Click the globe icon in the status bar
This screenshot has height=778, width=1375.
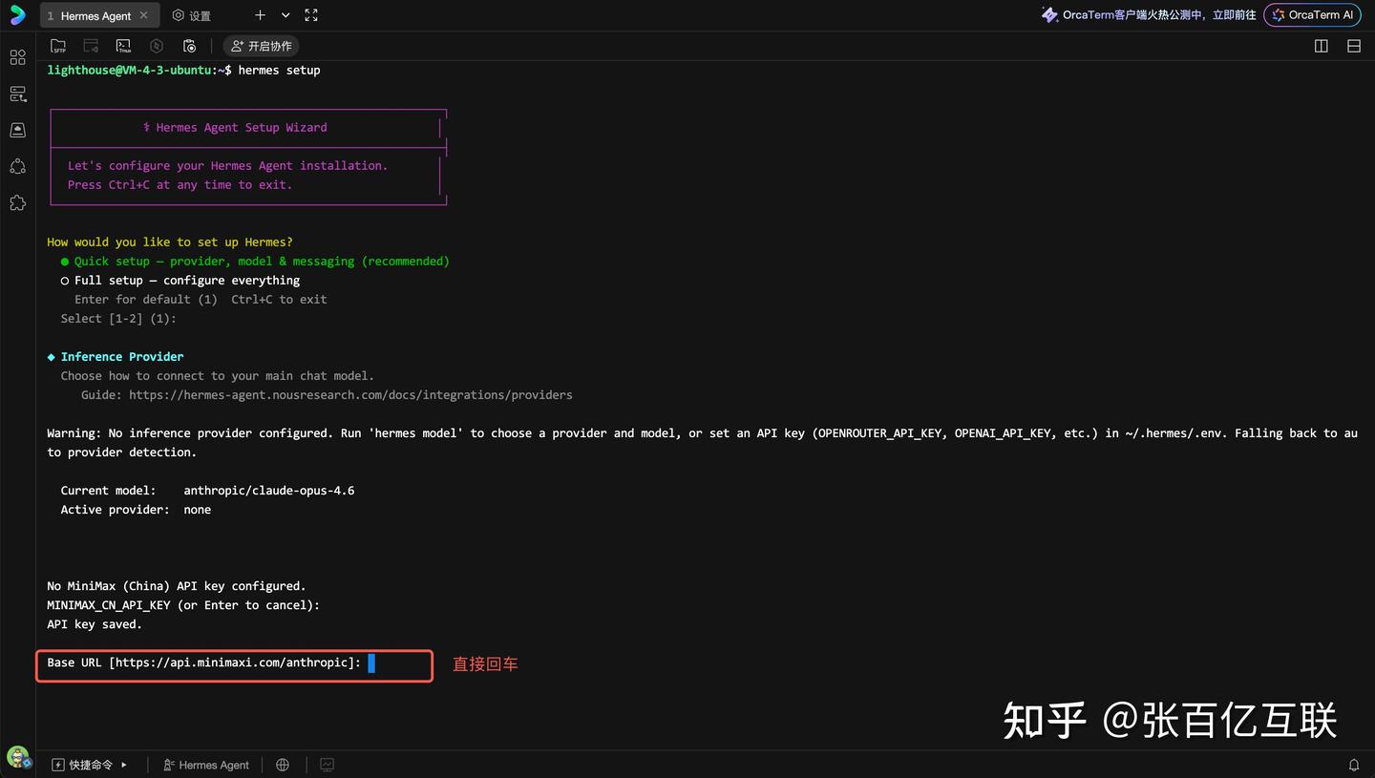pos(282,765)
